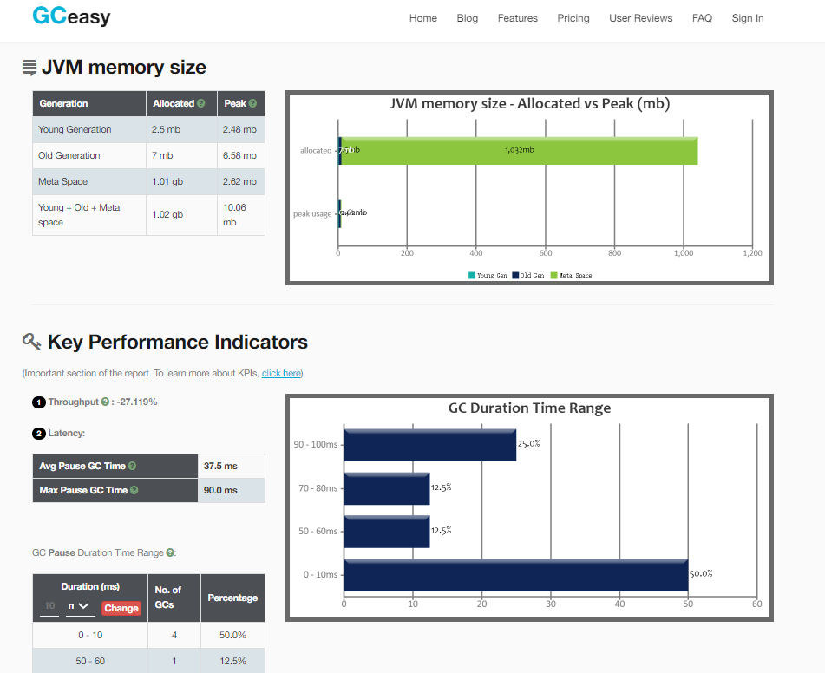Click the GCeasy logo
Screen dimensions: 825x673
71,16
